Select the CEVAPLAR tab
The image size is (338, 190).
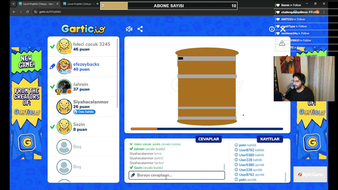pyautogui.click(x=209, y=139)
